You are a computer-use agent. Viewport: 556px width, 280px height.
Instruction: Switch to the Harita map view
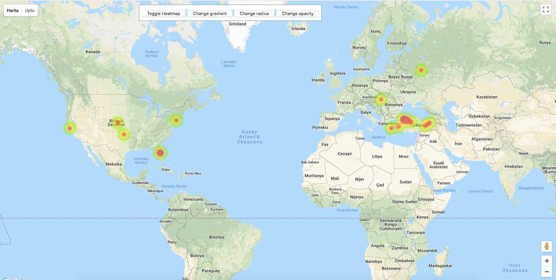[x=13, y=10]
